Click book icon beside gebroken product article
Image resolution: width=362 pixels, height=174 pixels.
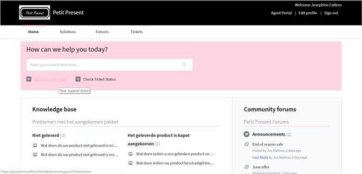[130, 154]
